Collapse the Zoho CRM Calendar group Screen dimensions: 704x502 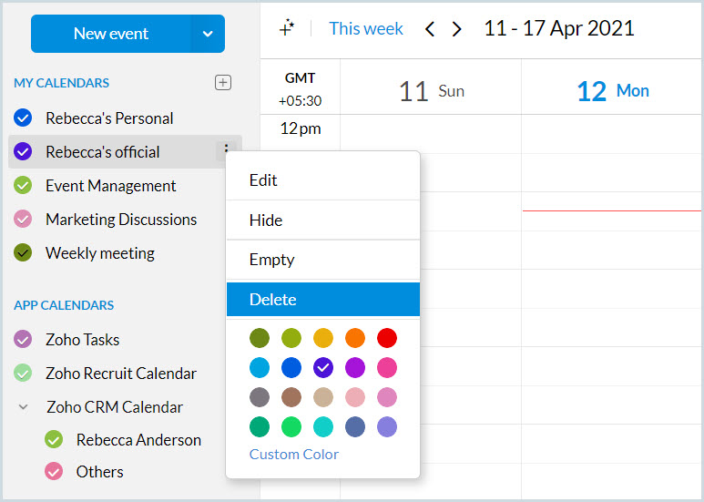pyautogui.click(x=24, y=407)
